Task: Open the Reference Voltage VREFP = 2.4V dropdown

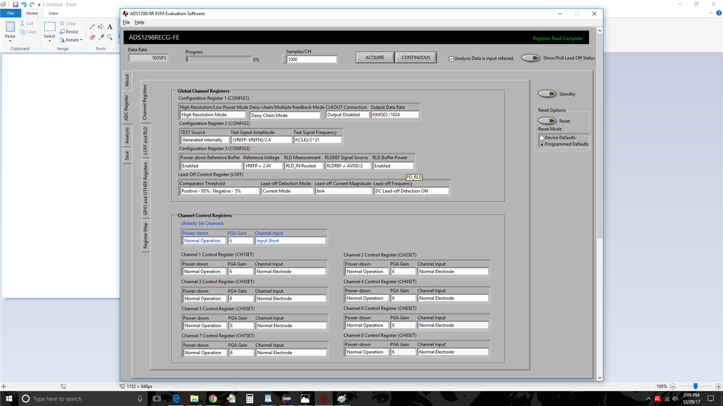Action: 263,166
